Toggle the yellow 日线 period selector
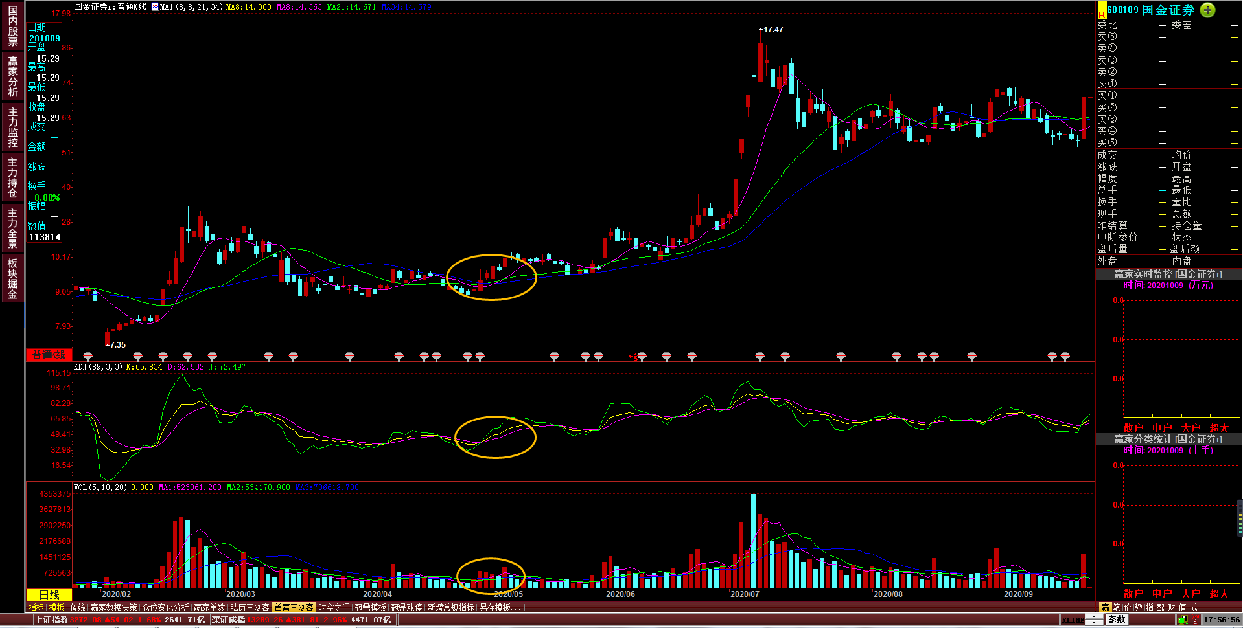The height and width of the screenshot is (628, 1243). [49, 594]
